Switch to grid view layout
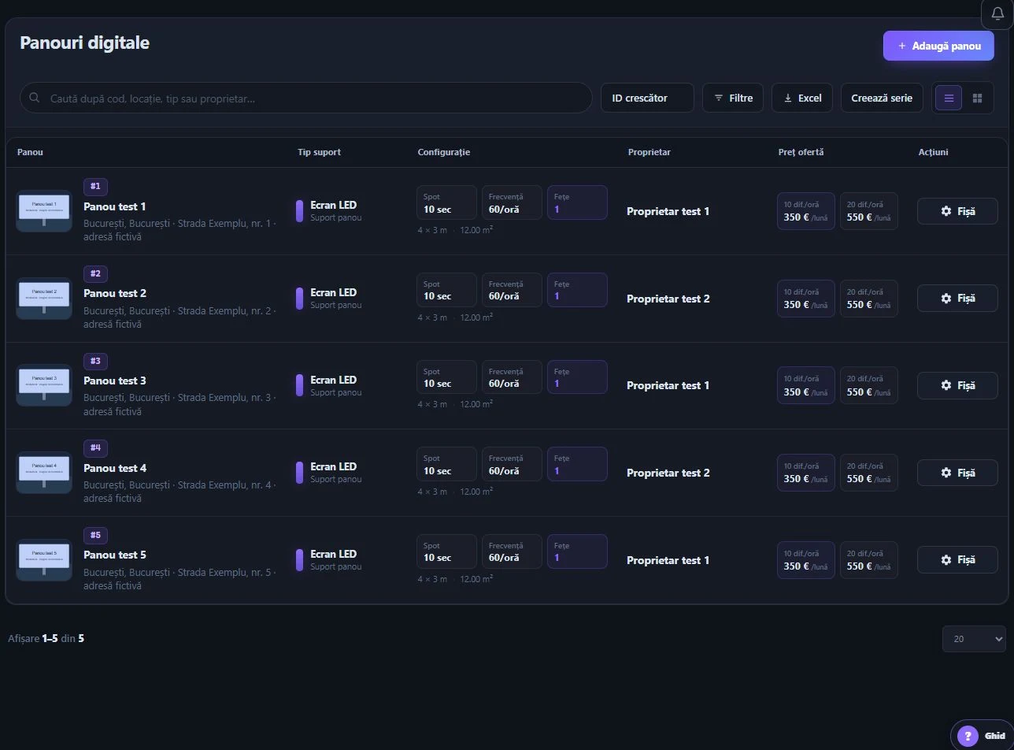Screen dimensions: 1014x750 [x=978, y=98]
